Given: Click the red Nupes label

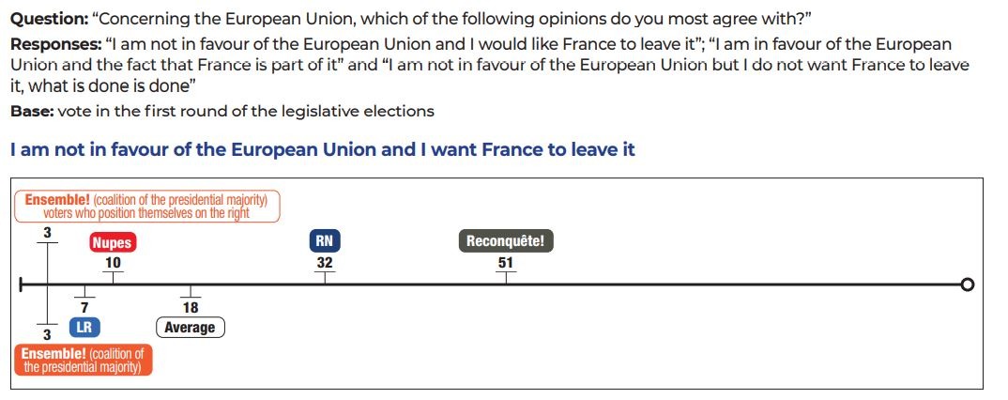Looking at the screenshot, I should tap(112, 242).
